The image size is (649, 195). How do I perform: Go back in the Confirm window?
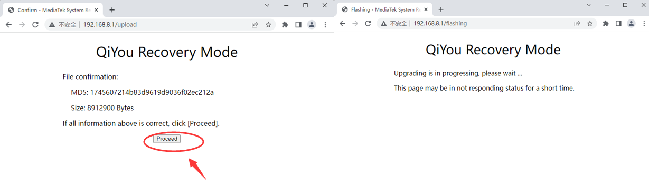pos(8,24)
